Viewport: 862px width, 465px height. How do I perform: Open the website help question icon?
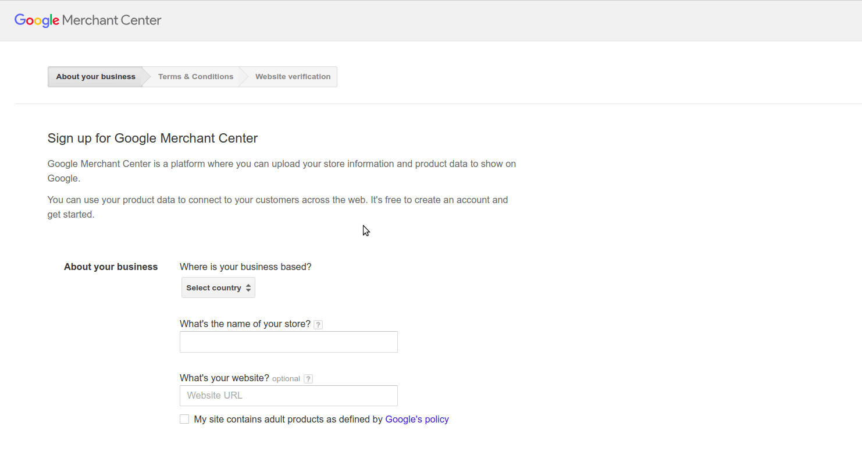pyautogui.click(x=308, y=379)
